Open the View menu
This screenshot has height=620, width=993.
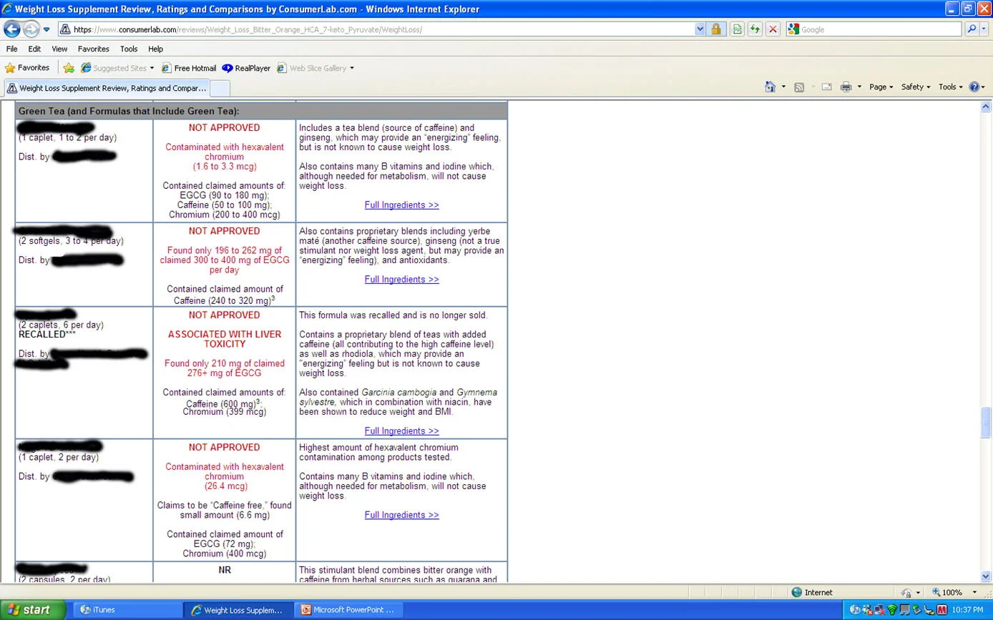pyautogui.click(x=59, y=49)
